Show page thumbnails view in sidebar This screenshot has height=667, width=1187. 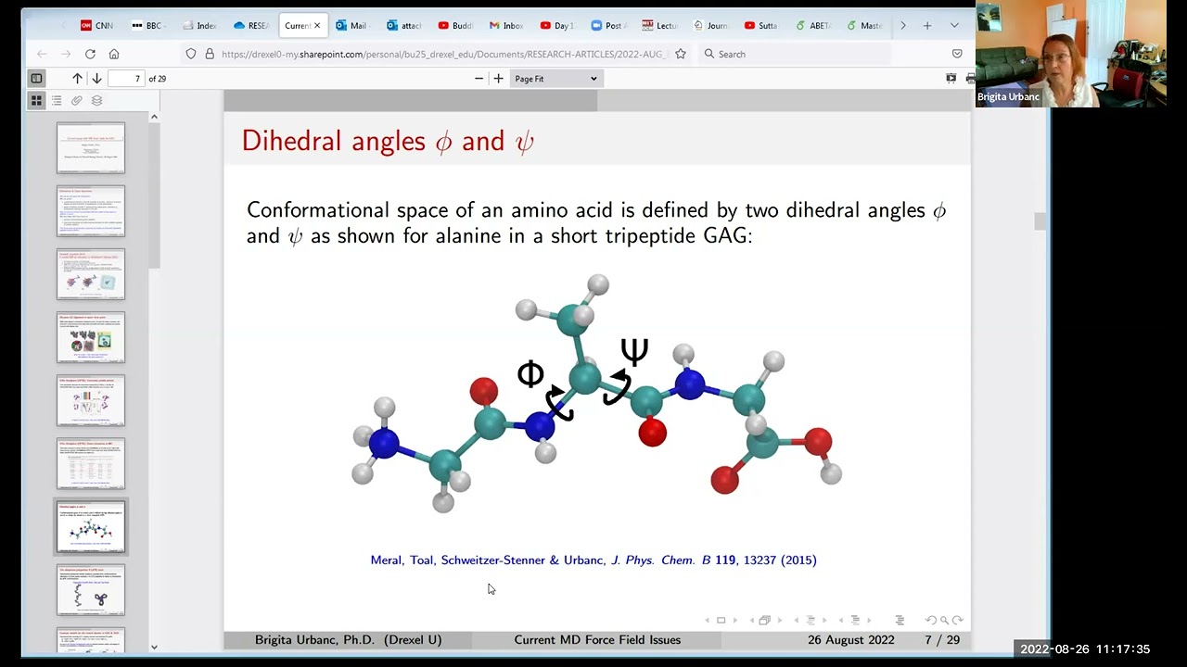(x=36, y=100)
